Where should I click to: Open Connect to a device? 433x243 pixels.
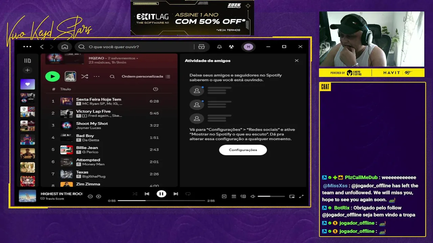pos(243,196)
